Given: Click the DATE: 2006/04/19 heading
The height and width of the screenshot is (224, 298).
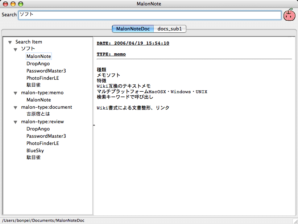Looking at the screenshot, I should click(x=133, y=43).
